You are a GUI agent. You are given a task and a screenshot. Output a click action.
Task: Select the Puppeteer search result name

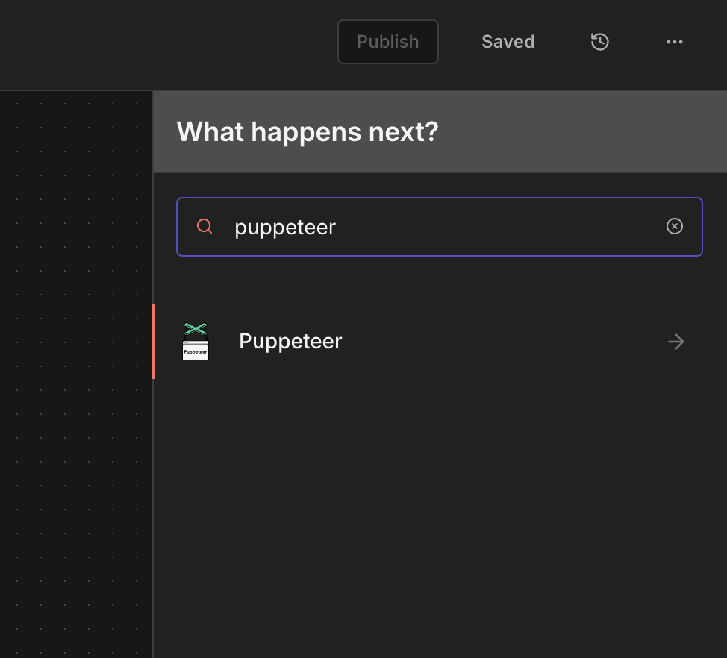290,341
